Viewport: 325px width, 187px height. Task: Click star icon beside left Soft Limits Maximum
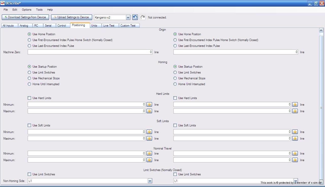coord(149,138)
